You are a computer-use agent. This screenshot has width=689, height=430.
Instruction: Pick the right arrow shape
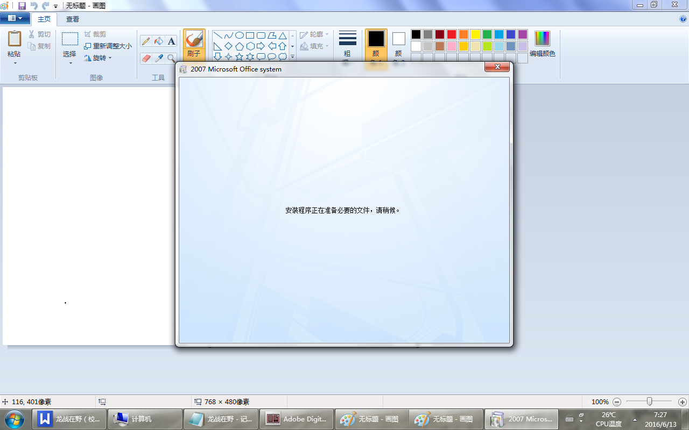point(261,46)
